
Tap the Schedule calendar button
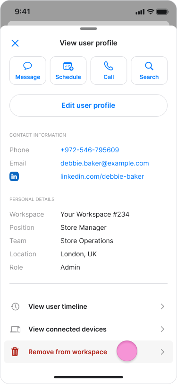click(68, 70)
